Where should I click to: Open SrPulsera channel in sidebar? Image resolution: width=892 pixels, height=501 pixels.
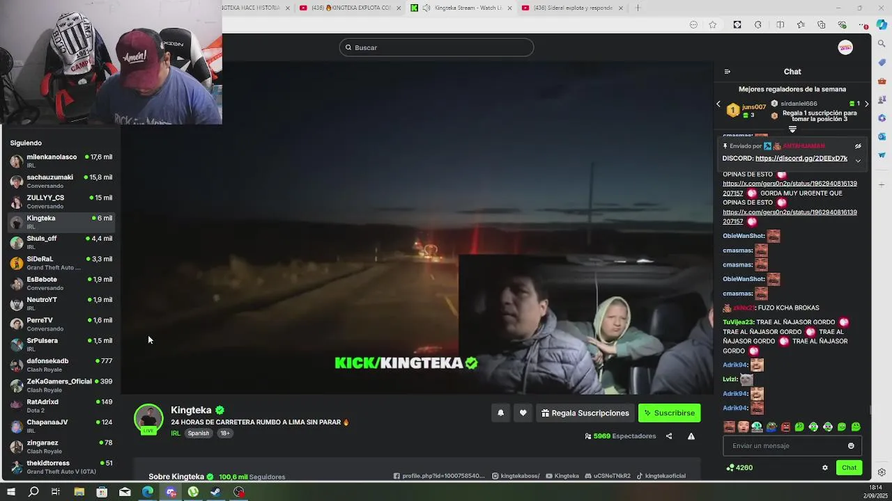[61, 344]
